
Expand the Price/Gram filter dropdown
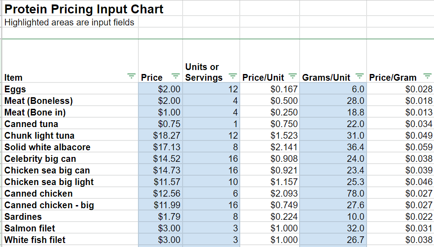pos(427,77)
